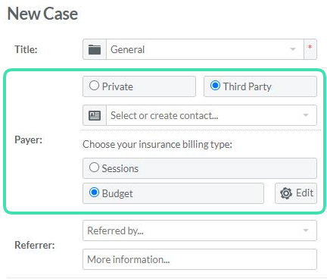Open the Referred by dropdown arrow
Screen dimensions: 327x279
(306, 230)
